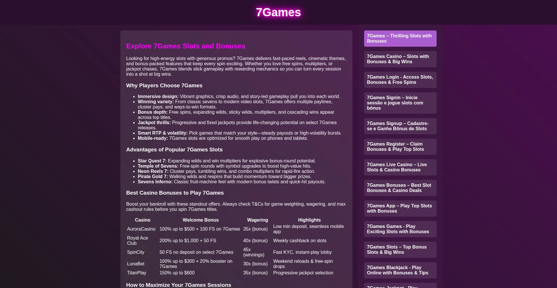The image size is (557, 288).
Task: Click 7Games Signup – Cadastre-se link
Action: [400, 126]
